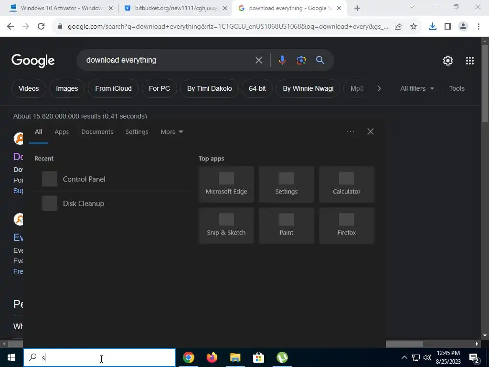Select the 64-bit filter chip
Viewport: 489px width, 367px height.
click(257, 88)
